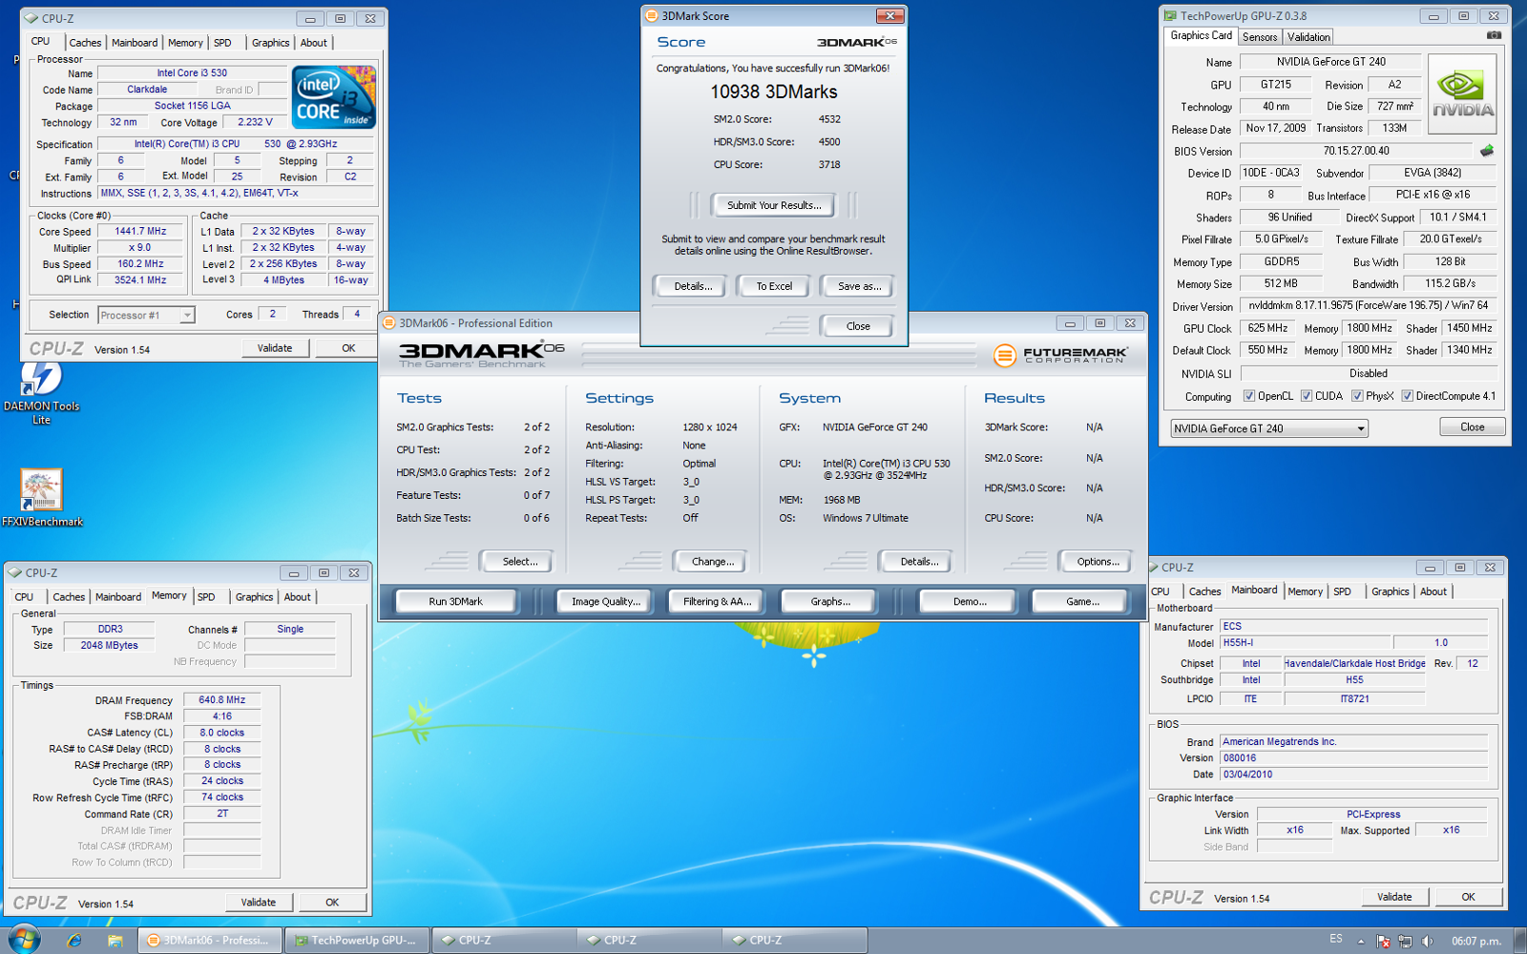Click Game... button in 3DMark06
1527x954 pixels.
[x=1082, y=601]
